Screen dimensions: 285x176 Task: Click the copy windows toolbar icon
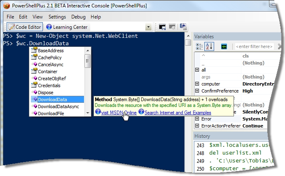183,27
